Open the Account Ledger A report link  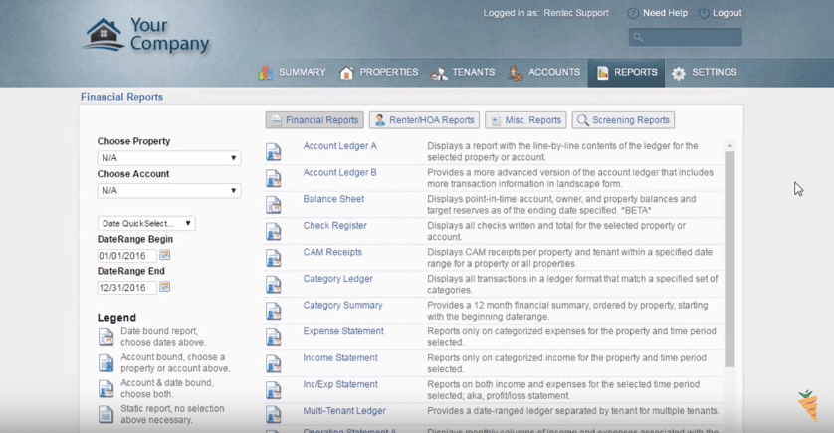339,145
